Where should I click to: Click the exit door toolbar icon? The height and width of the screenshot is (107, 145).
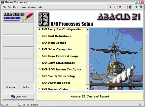[141, 7]
